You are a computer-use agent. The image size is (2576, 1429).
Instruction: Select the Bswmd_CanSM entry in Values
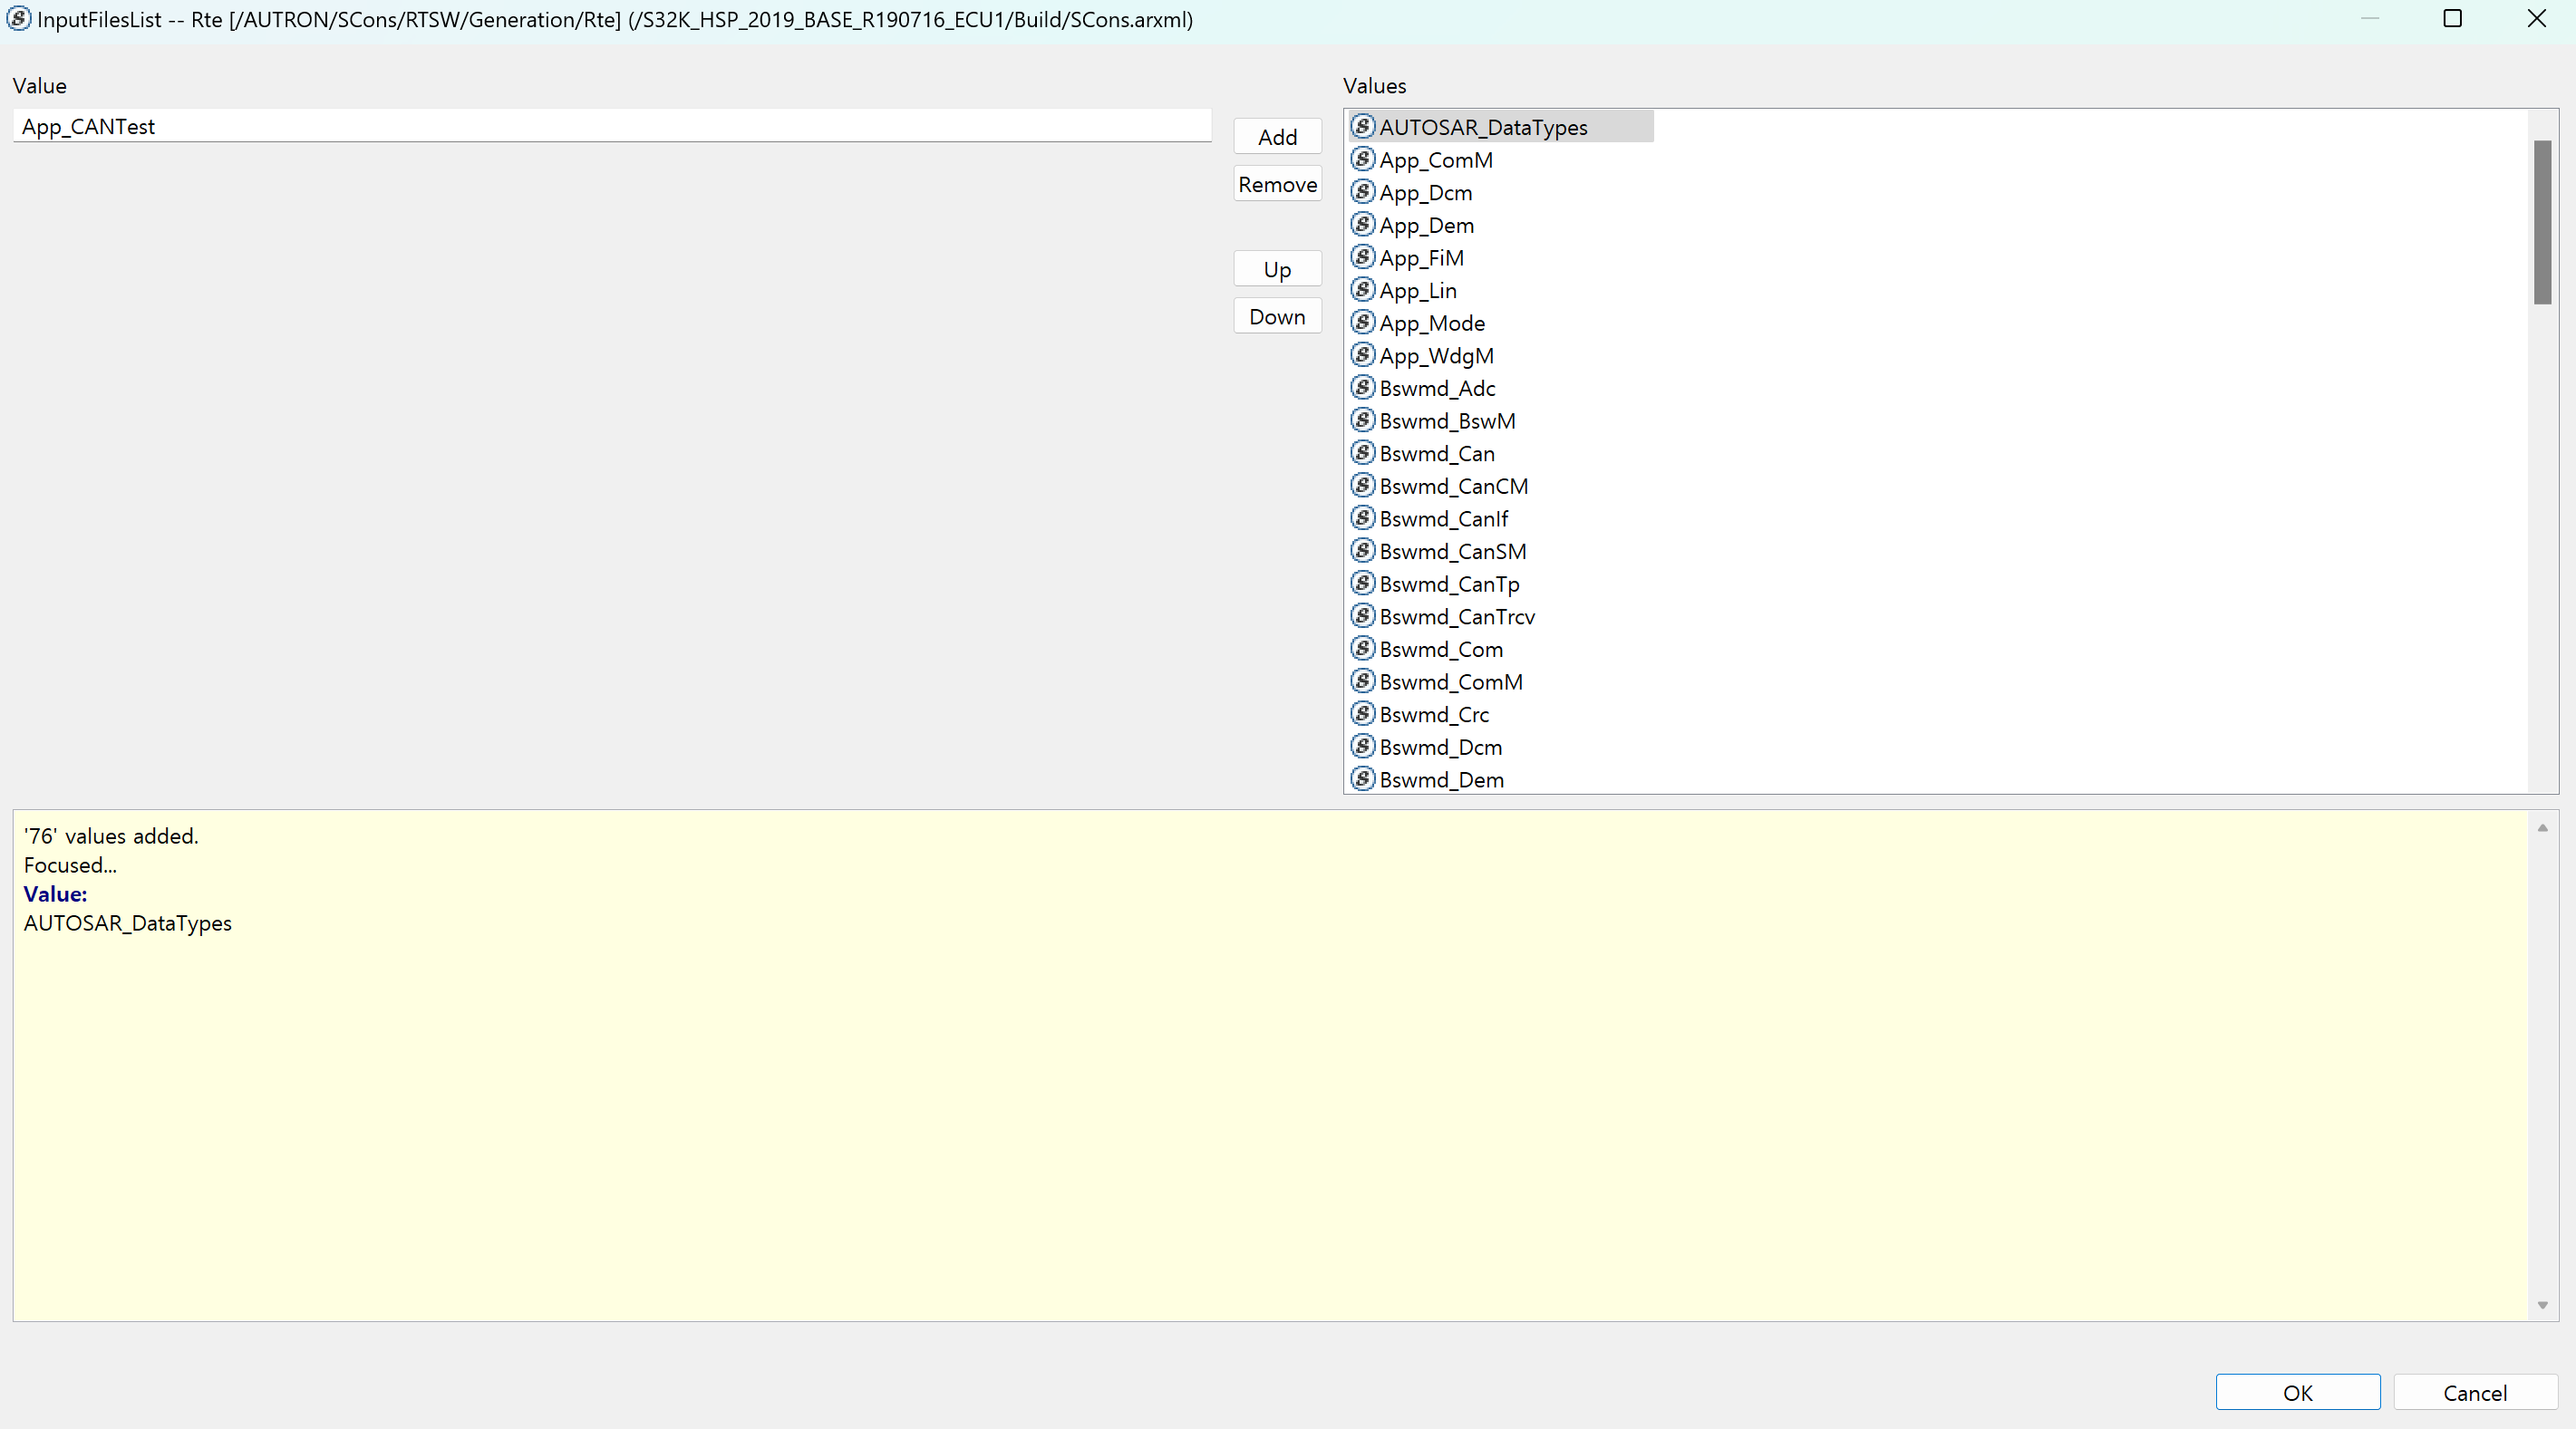1453,551
